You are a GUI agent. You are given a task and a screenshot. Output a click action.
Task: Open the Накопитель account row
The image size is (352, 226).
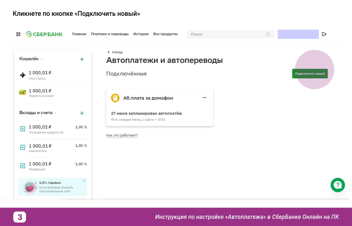click(53, 148)
